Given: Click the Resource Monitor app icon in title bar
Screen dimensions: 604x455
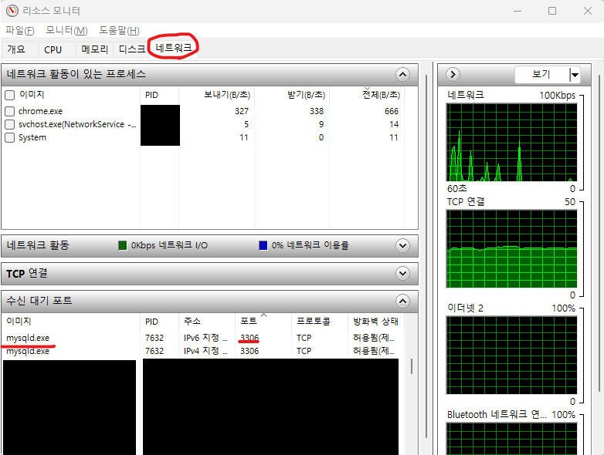Looking at the screenshot, I should coord(12,10).
